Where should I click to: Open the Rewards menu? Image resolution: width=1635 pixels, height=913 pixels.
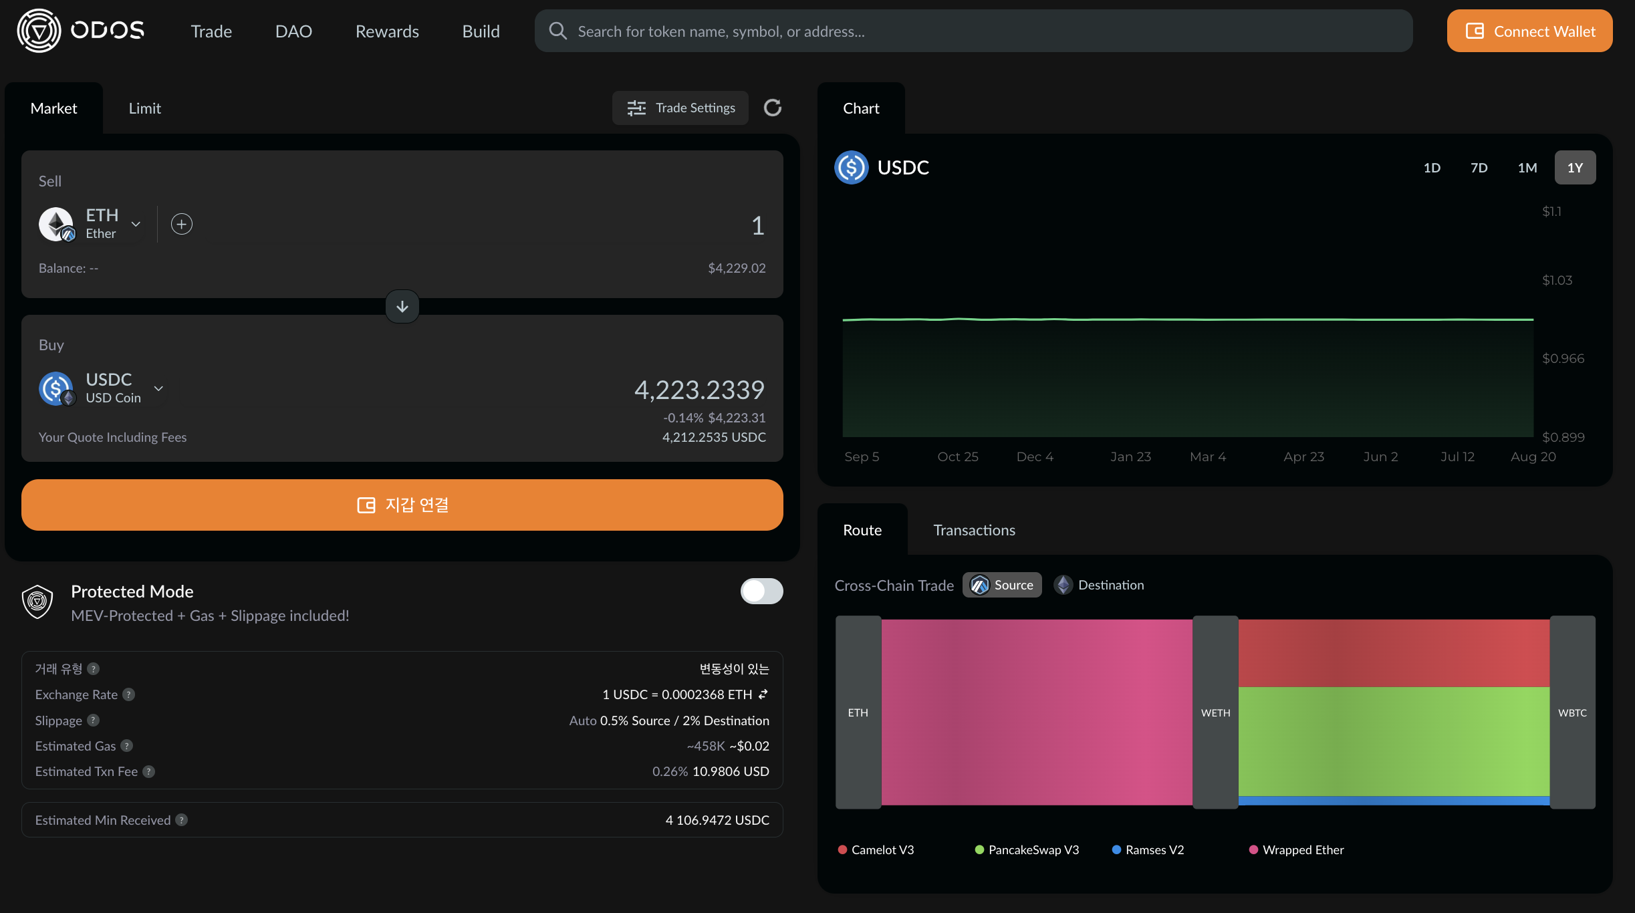point(387,31)
